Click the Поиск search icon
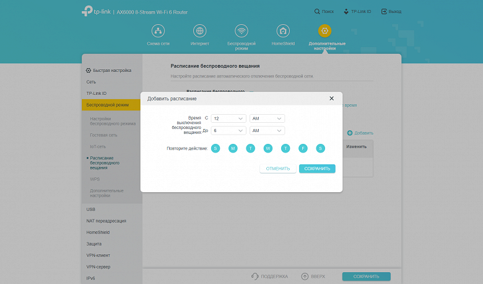 (x=317, y=11)
